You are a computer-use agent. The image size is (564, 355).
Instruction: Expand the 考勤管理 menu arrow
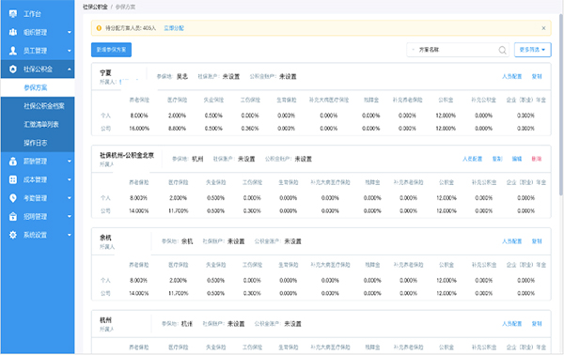(x=70, y=198)
